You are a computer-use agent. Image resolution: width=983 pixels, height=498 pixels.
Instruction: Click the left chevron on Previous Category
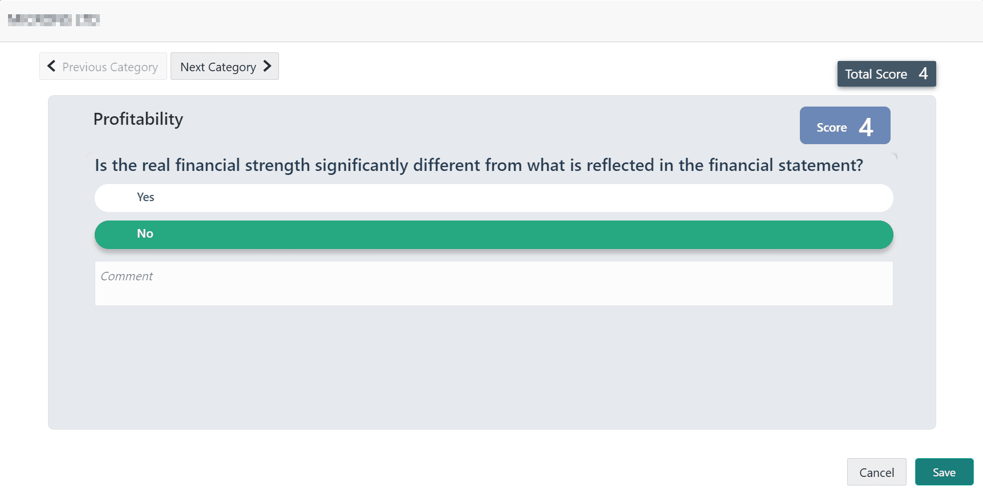click(51, 66)
